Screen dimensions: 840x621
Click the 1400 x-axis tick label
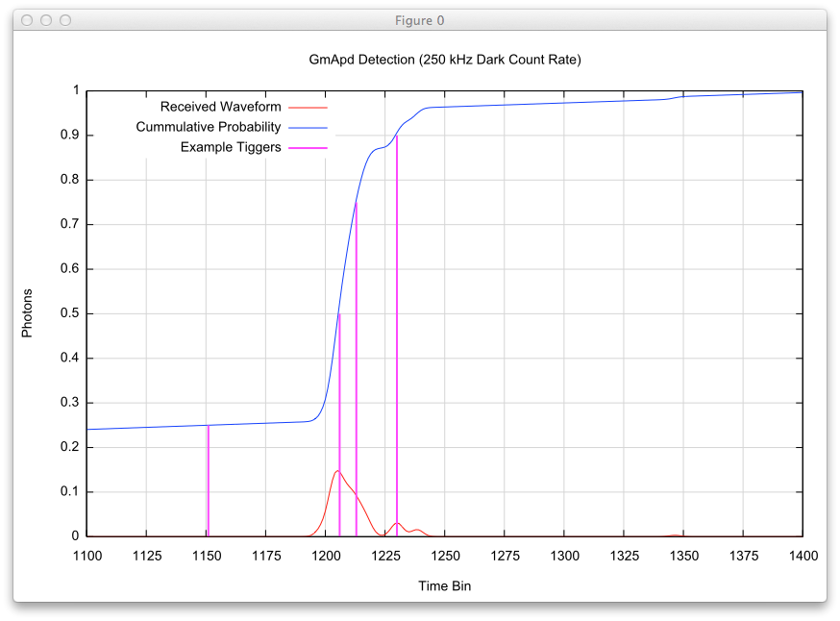[803, 555]
